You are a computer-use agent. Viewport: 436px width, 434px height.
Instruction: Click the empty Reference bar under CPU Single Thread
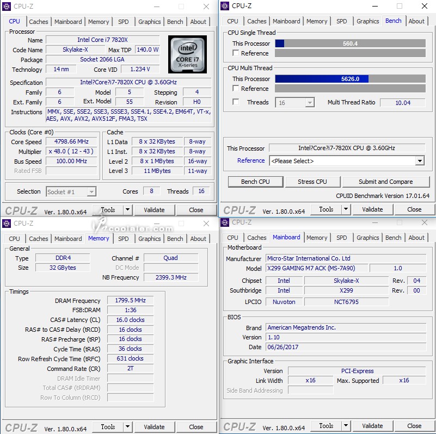351,53
